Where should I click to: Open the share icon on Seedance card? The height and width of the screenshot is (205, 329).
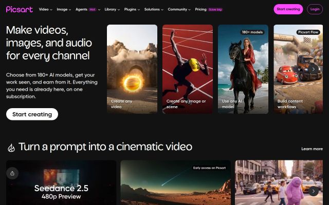[12, 173]
